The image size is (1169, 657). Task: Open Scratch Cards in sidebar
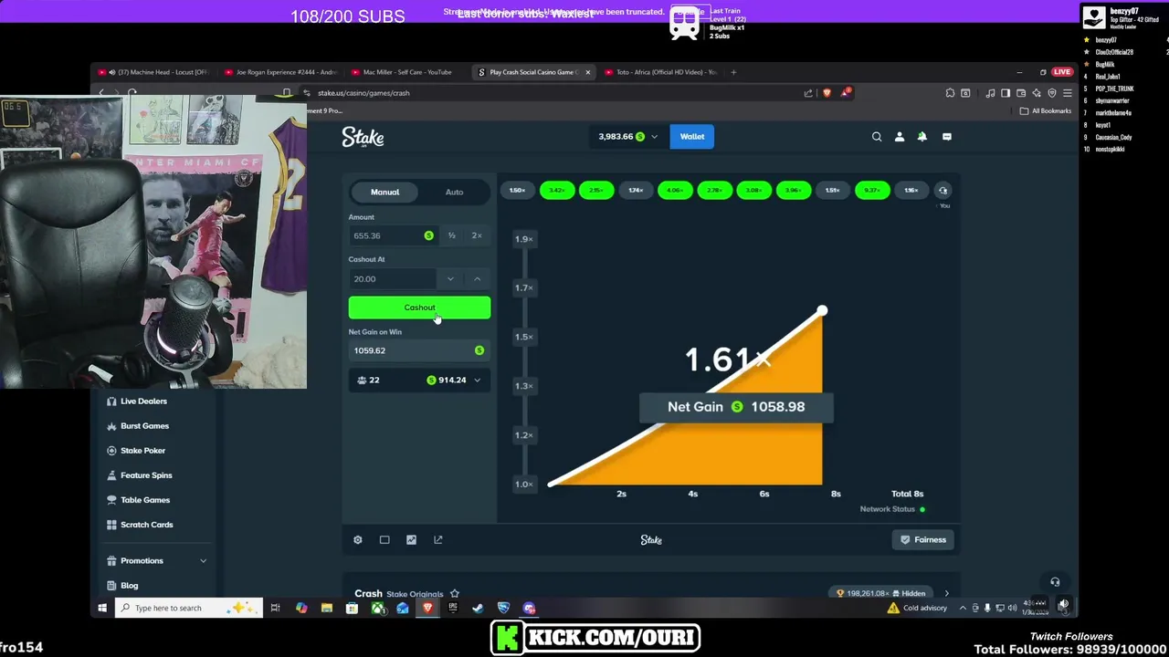[x=146, y=525]
